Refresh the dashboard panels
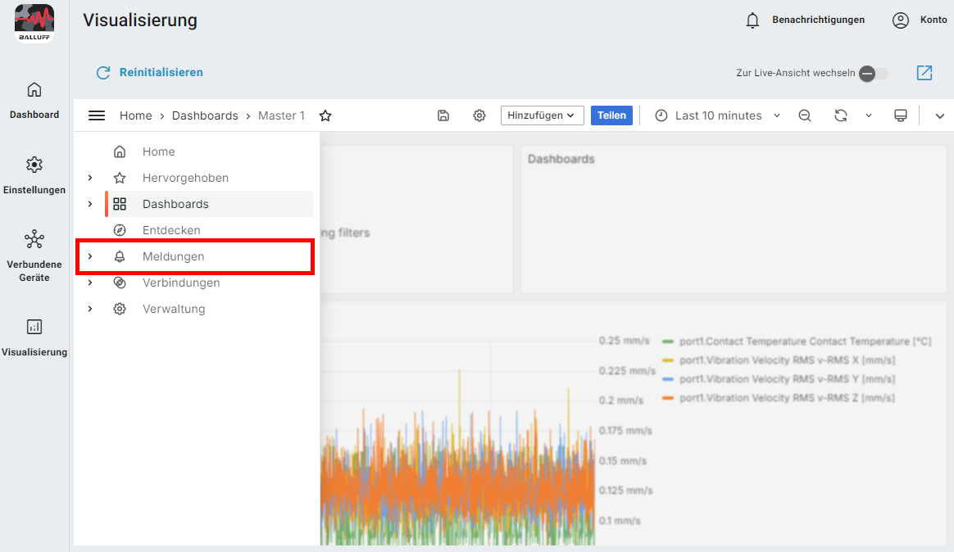 [841, 115]
